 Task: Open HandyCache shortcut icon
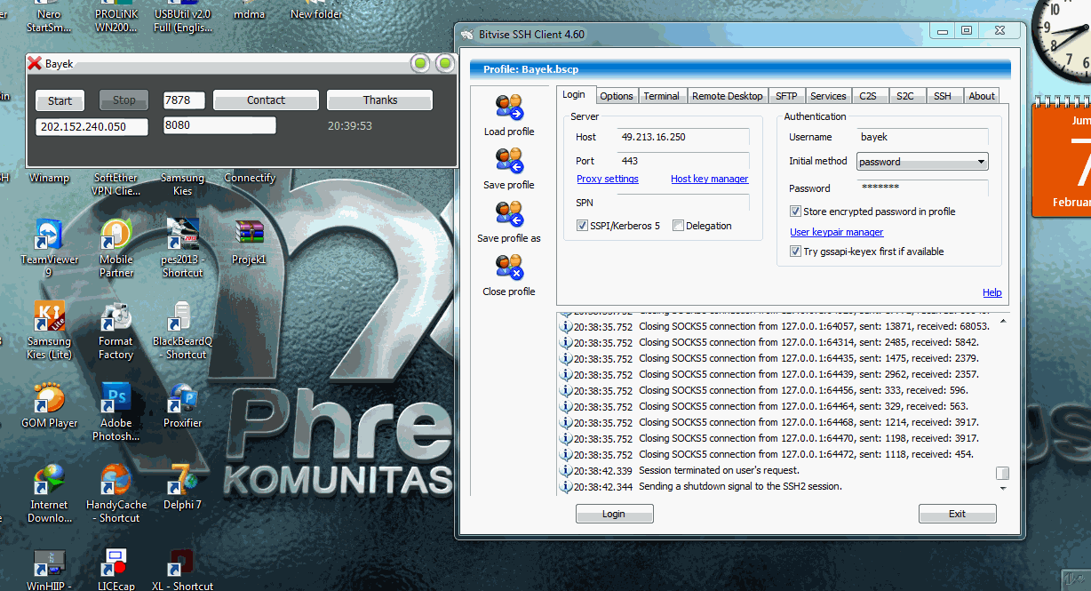click(115, 480)
